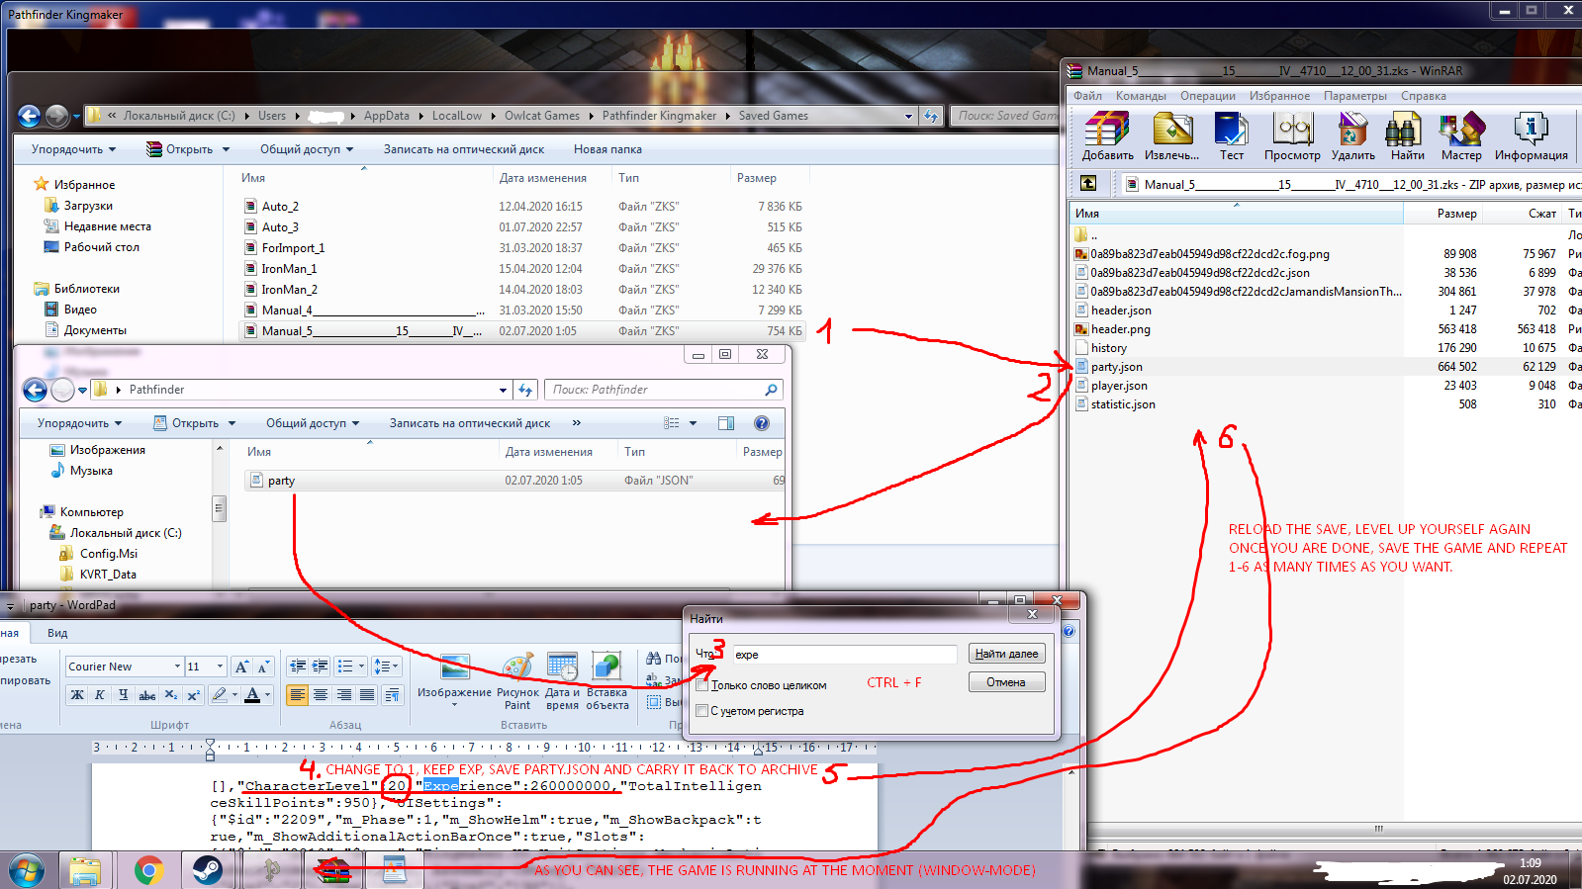Go up one folder level in WinRAR
Image resolution: width=1582 pixels, height=889 pixels.
point(1088,183)
